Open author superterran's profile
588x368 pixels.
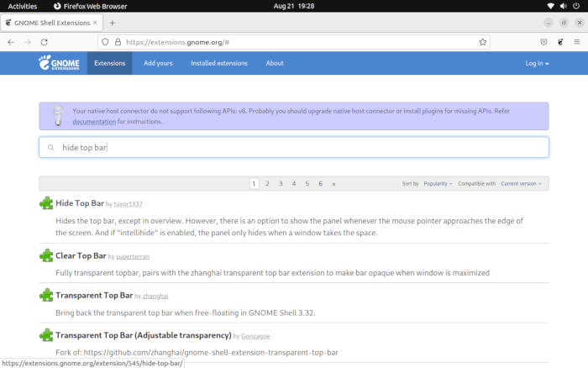[133, 256]
